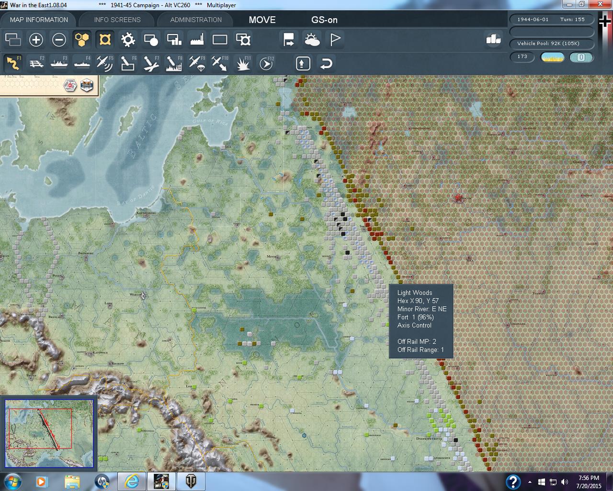Select the F1 move mode icon
This screenshot has width=613, height=491.
tap(13, 63)
